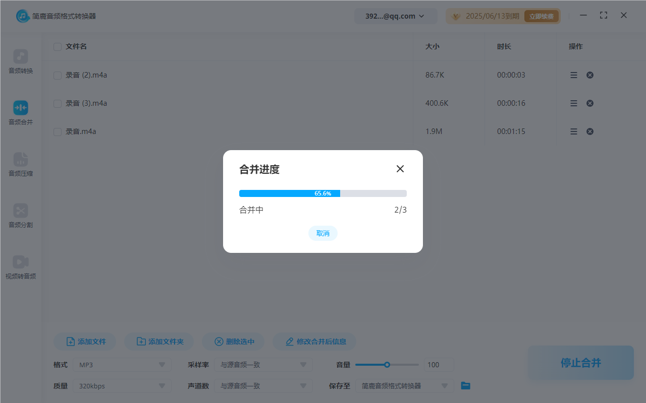Viewport: 646px width, 403px height.
Task: Check the select-all checkbox in header
Action: (x=57, y=46)
